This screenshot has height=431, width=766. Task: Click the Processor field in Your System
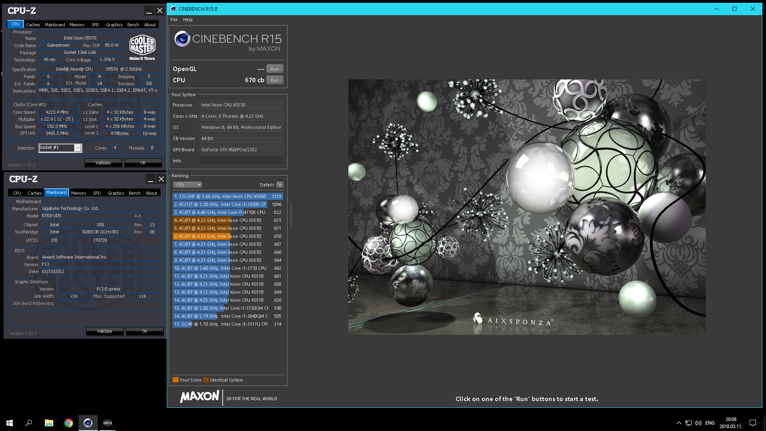[x=241, y=105]
